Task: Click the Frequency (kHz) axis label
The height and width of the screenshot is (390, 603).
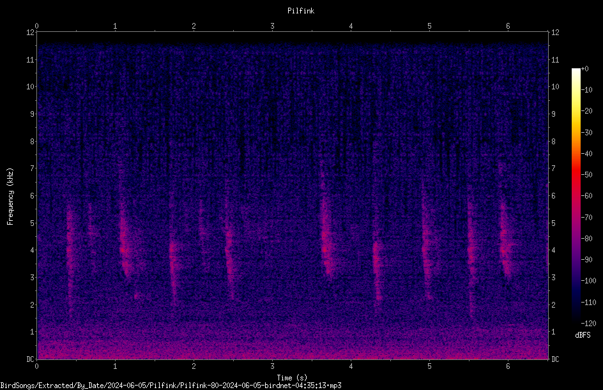Action: coord(10,197)
